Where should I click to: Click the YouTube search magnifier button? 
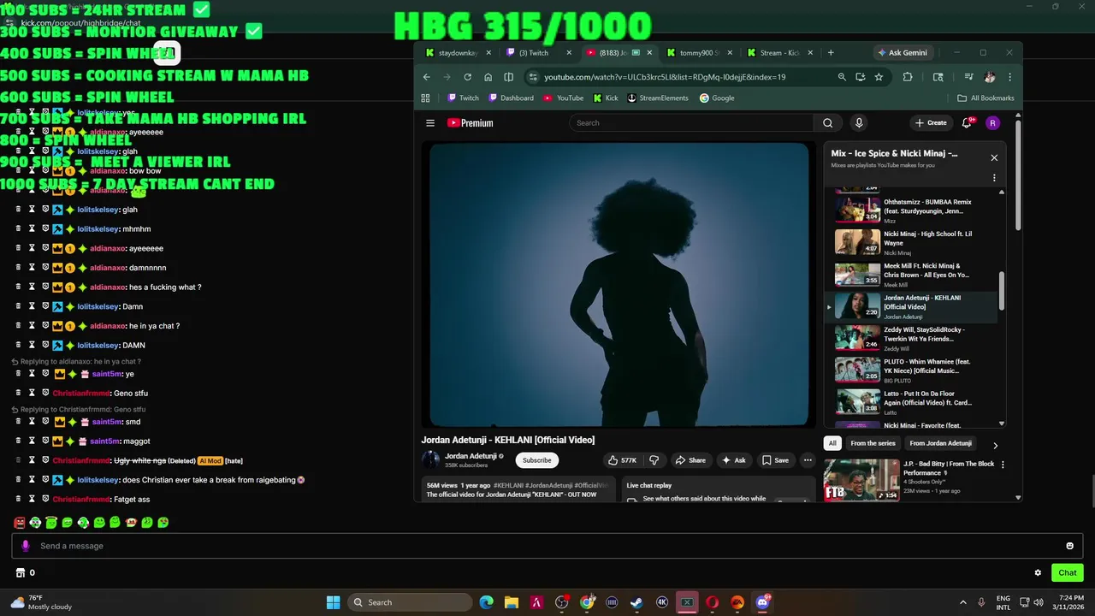827,123
